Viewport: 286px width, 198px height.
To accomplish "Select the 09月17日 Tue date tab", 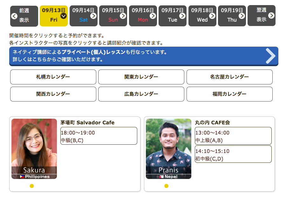I will (x=172, y=16).
